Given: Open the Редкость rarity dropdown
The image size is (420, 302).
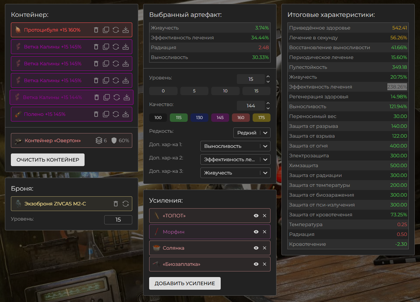Looking at the screenshot, I should 252,133.
